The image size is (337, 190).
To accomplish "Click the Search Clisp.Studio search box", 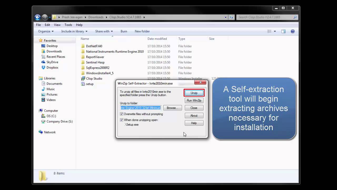I will (267, 17).
